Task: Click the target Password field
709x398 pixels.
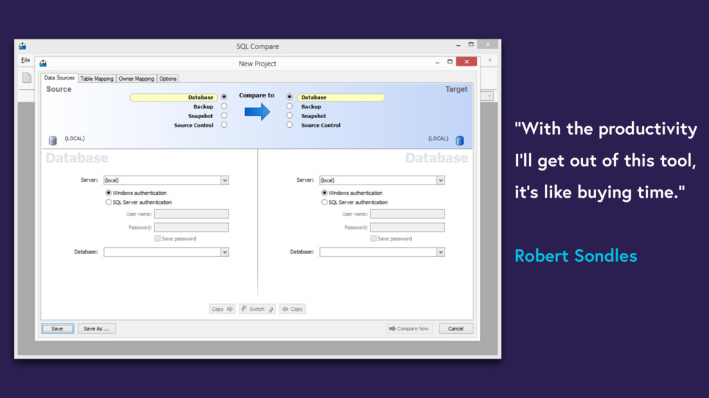Action: click(407, 227)
